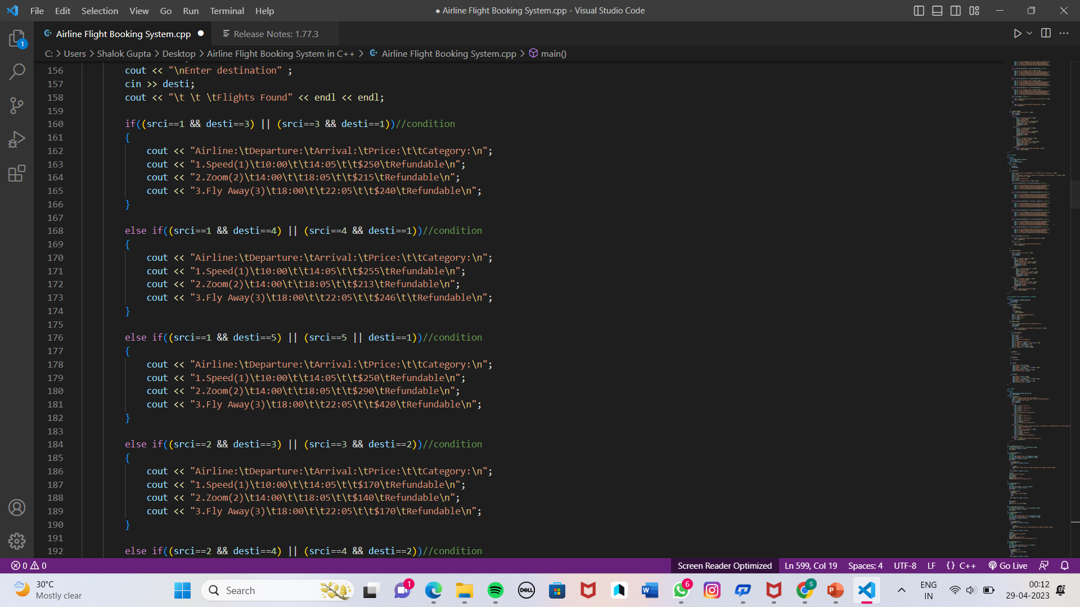1080x607 pixels.
Task: Switch to the Release Notes: 1.77.3 tab
Action: coord(276,34)
